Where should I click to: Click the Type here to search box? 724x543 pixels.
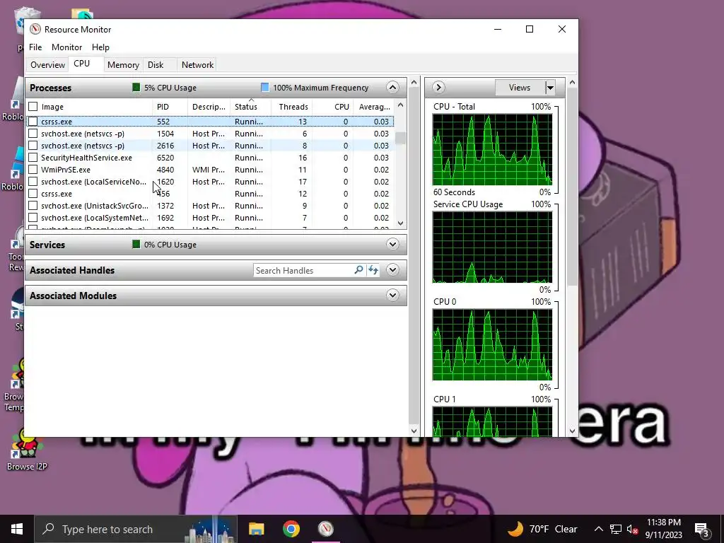pyautogui.click(x=136, y=529)
